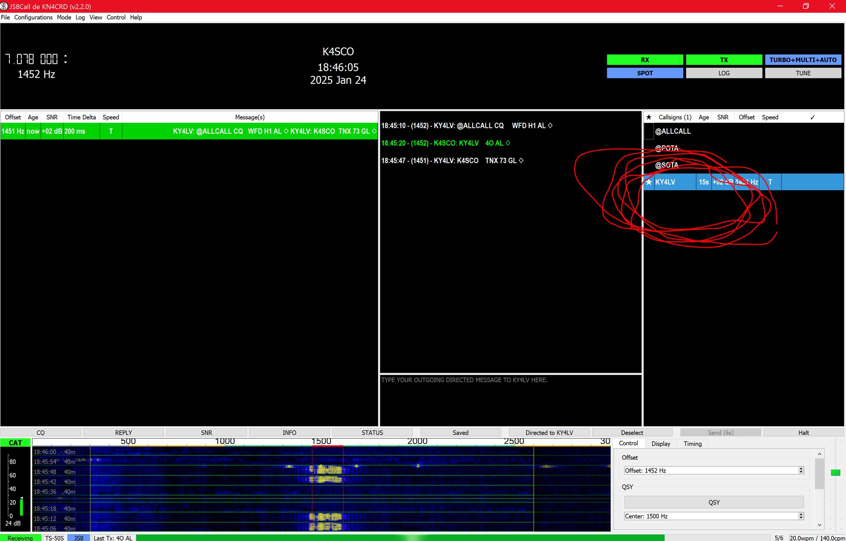Switch to the Timing tab
This screenshot has width=846, height=541.
point(692,444)
